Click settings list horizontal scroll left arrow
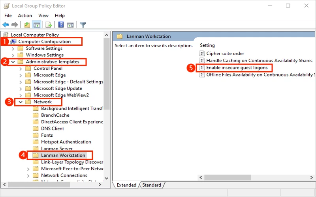The image size is (316, 197). click(x=201, y=177)
